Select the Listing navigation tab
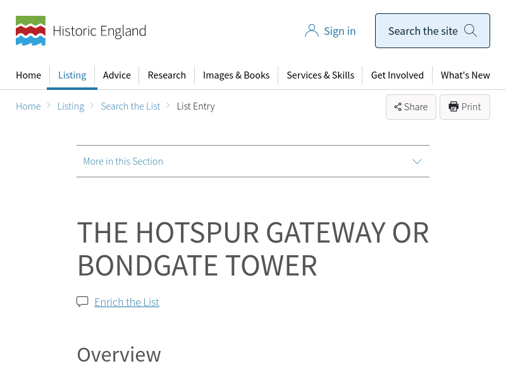The image size is (506, 380). 72,75
